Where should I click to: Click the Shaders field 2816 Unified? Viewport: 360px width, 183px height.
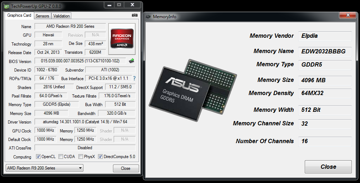tap(54, 87)
